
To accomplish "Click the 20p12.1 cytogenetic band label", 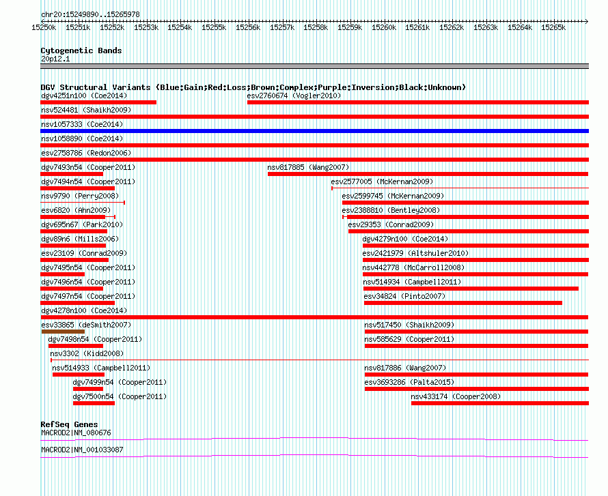I will click(x=55, y=59).
